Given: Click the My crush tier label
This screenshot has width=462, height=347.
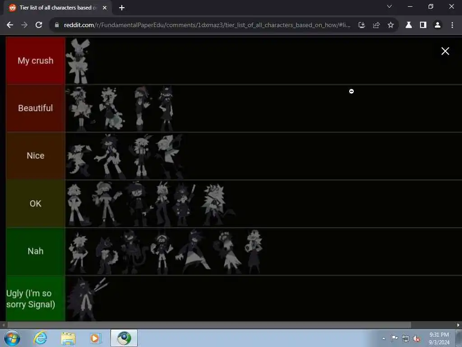Looking at the screenshot, I should pyautogui.click(x=35, y=61).
